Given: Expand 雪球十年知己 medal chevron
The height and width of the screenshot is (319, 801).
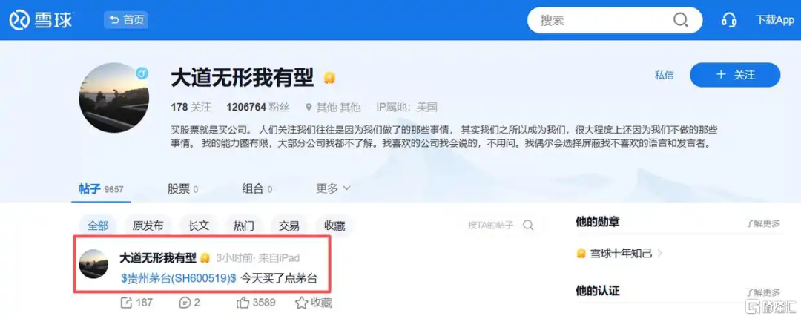Looking at the screenshot, I should [x=660, y=252].
